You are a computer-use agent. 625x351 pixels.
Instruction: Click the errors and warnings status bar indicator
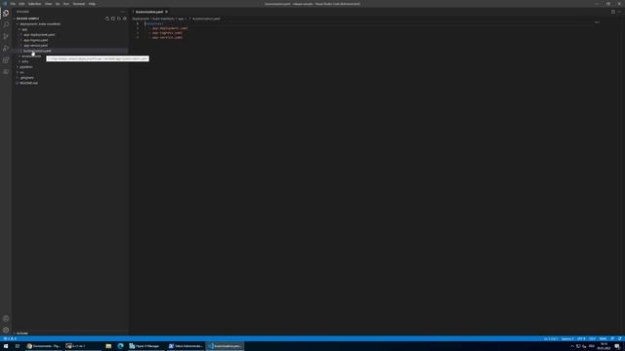(11, 338)
